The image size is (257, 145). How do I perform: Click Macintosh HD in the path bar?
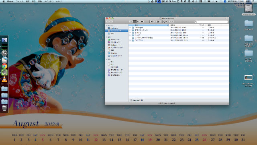click(x=137, y=100)
